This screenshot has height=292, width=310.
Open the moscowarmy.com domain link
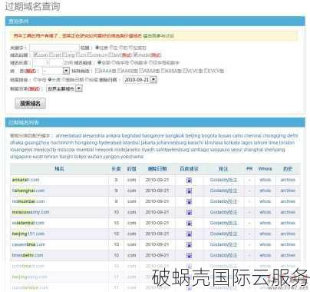tap(31, 212)
